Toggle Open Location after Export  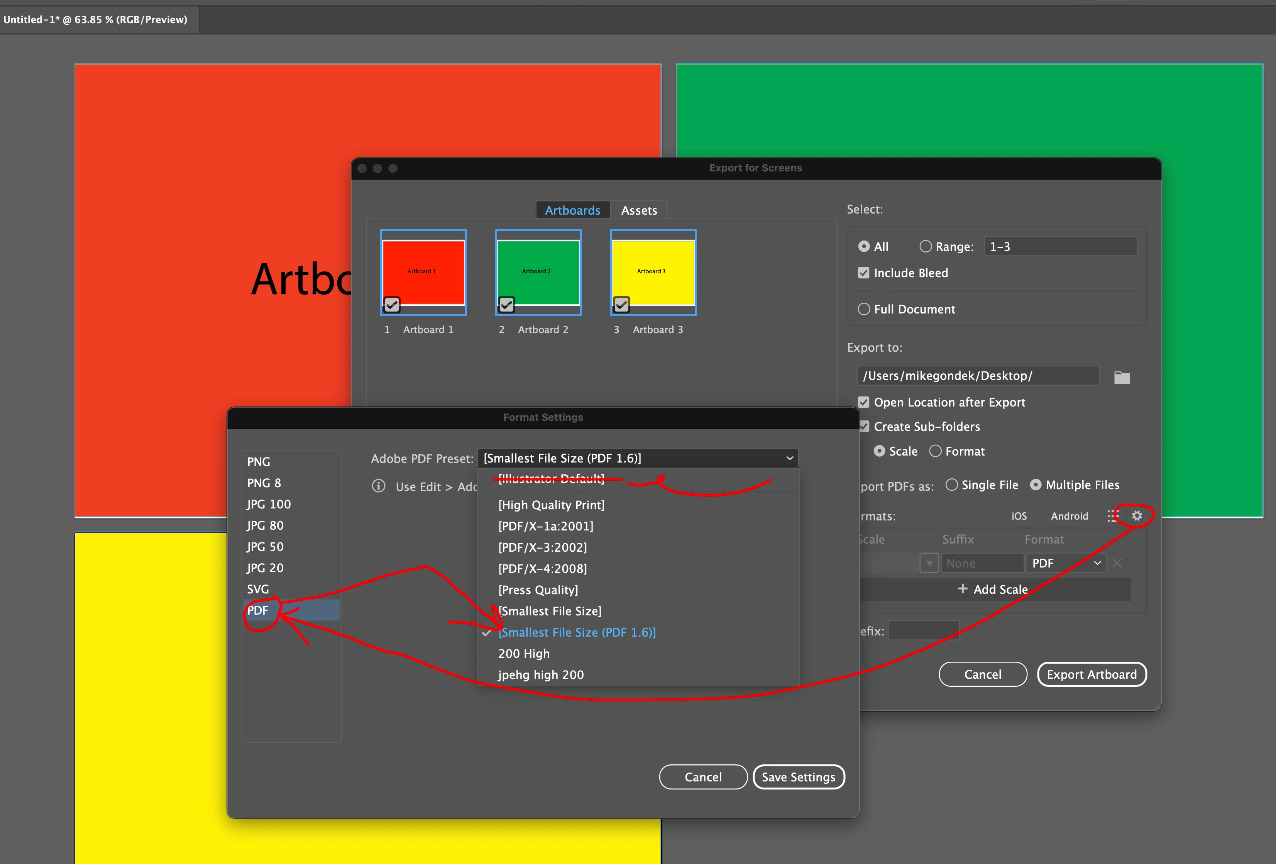(x=864, y=402)
